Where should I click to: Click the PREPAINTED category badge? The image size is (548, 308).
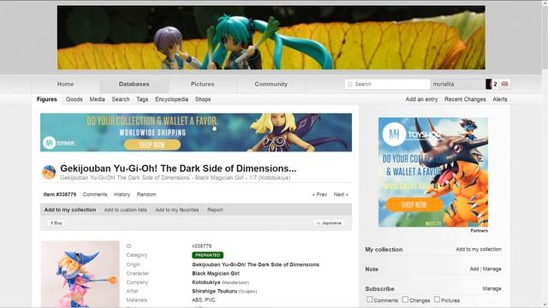pos(207,255)
